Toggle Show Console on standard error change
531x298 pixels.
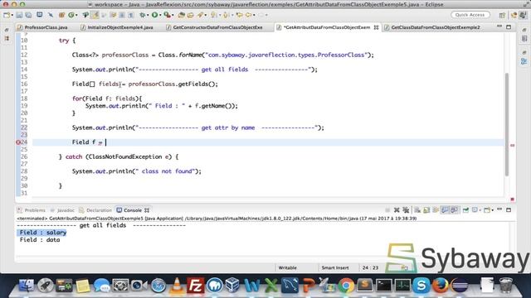click(454, 210)
